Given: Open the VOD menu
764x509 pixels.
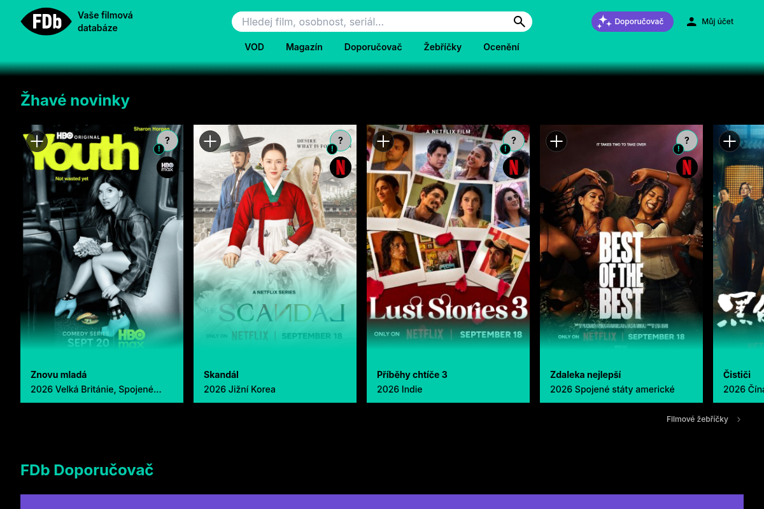Looking at the screenshot, I should (254, 47).
